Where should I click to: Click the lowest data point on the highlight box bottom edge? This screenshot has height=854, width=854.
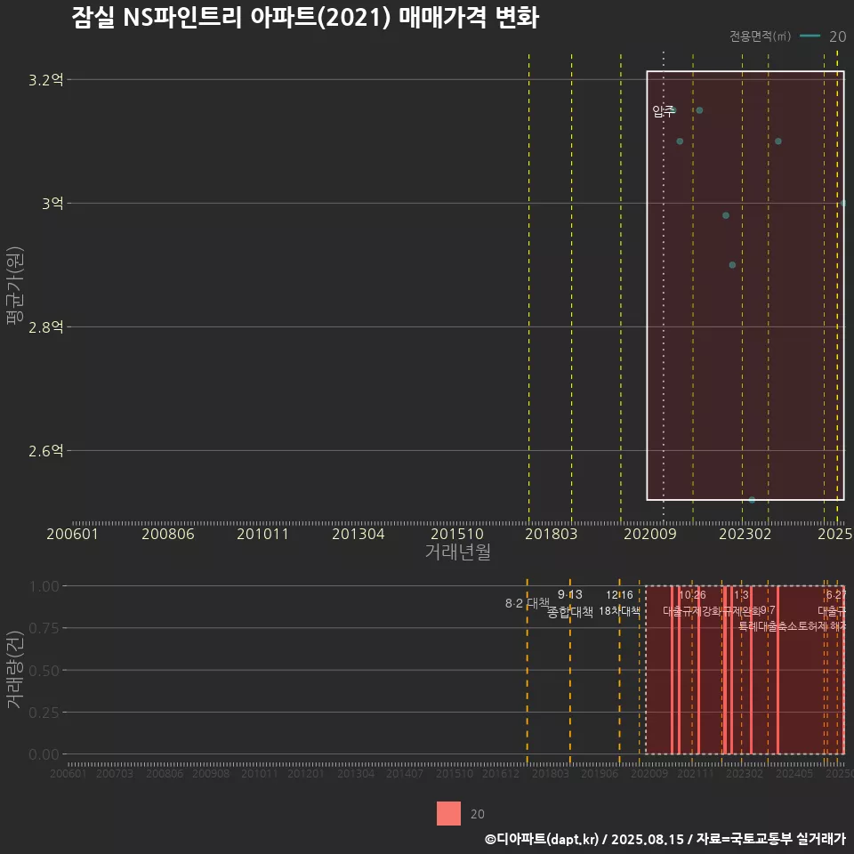click(752, 500)
